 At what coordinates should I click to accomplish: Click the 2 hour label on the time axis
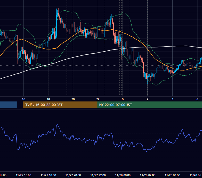(148, 99)
